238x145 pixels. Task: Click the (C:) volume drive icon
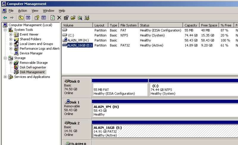point(65,35)
